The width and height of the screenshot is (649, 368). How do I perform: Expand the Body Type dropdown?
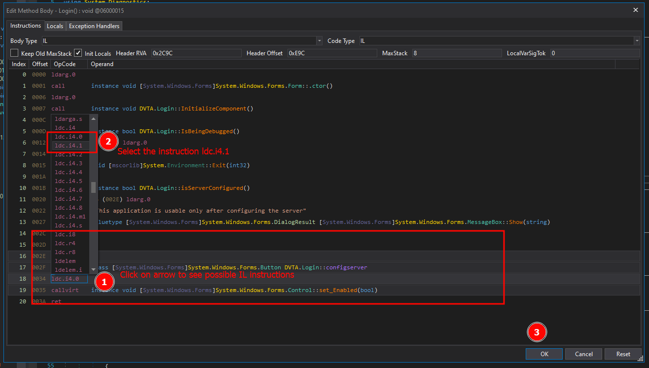pyautogui.click(x=320, y=41)
